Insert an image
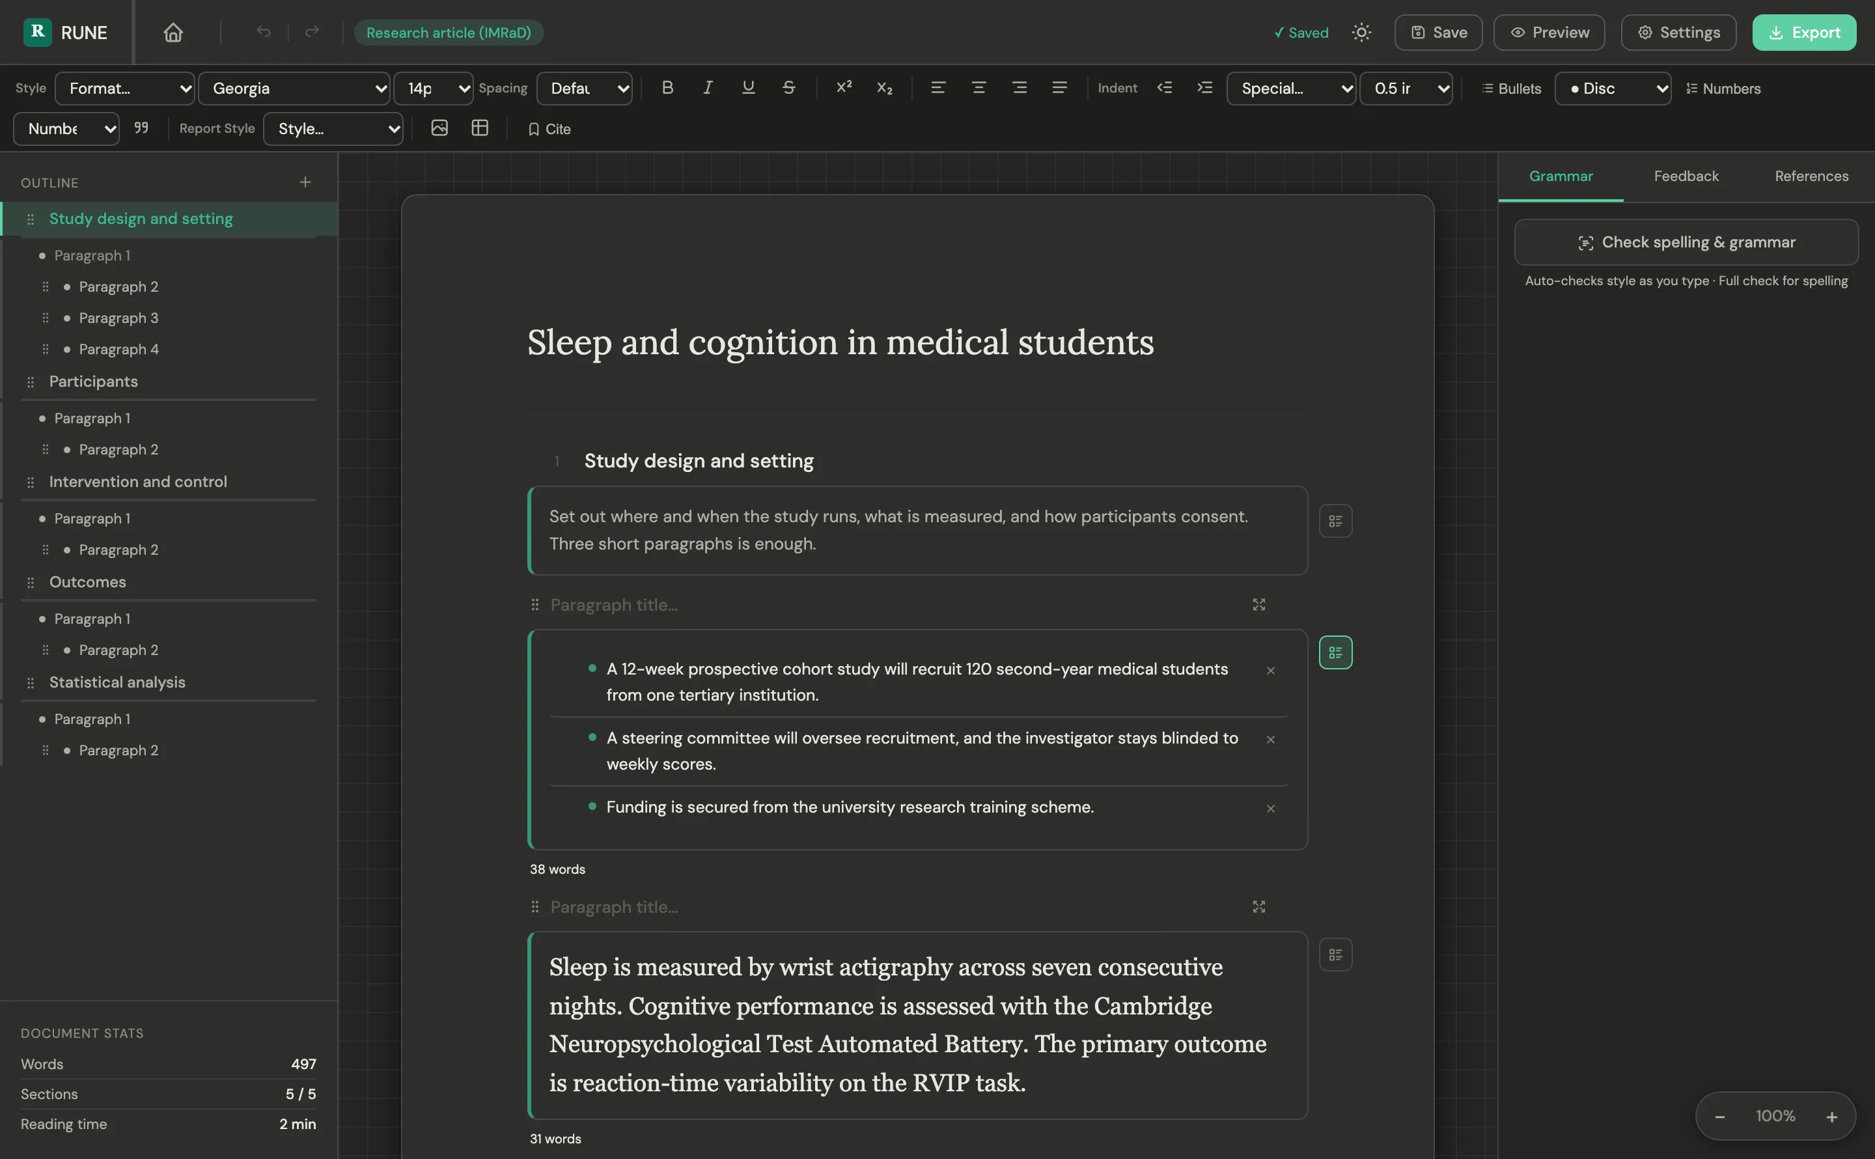This screenshot has width=1875, height=1159. click(439, 128)
